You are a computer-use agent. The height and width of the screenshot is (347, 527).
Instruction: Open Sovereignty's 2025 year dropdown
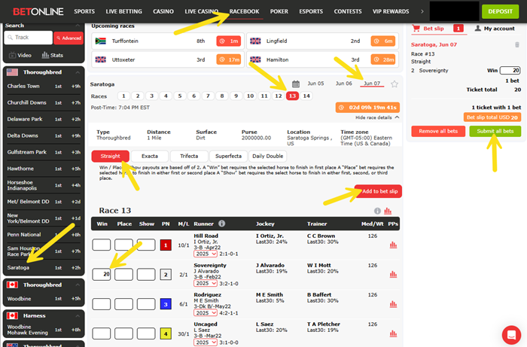[x=206, y=283]
